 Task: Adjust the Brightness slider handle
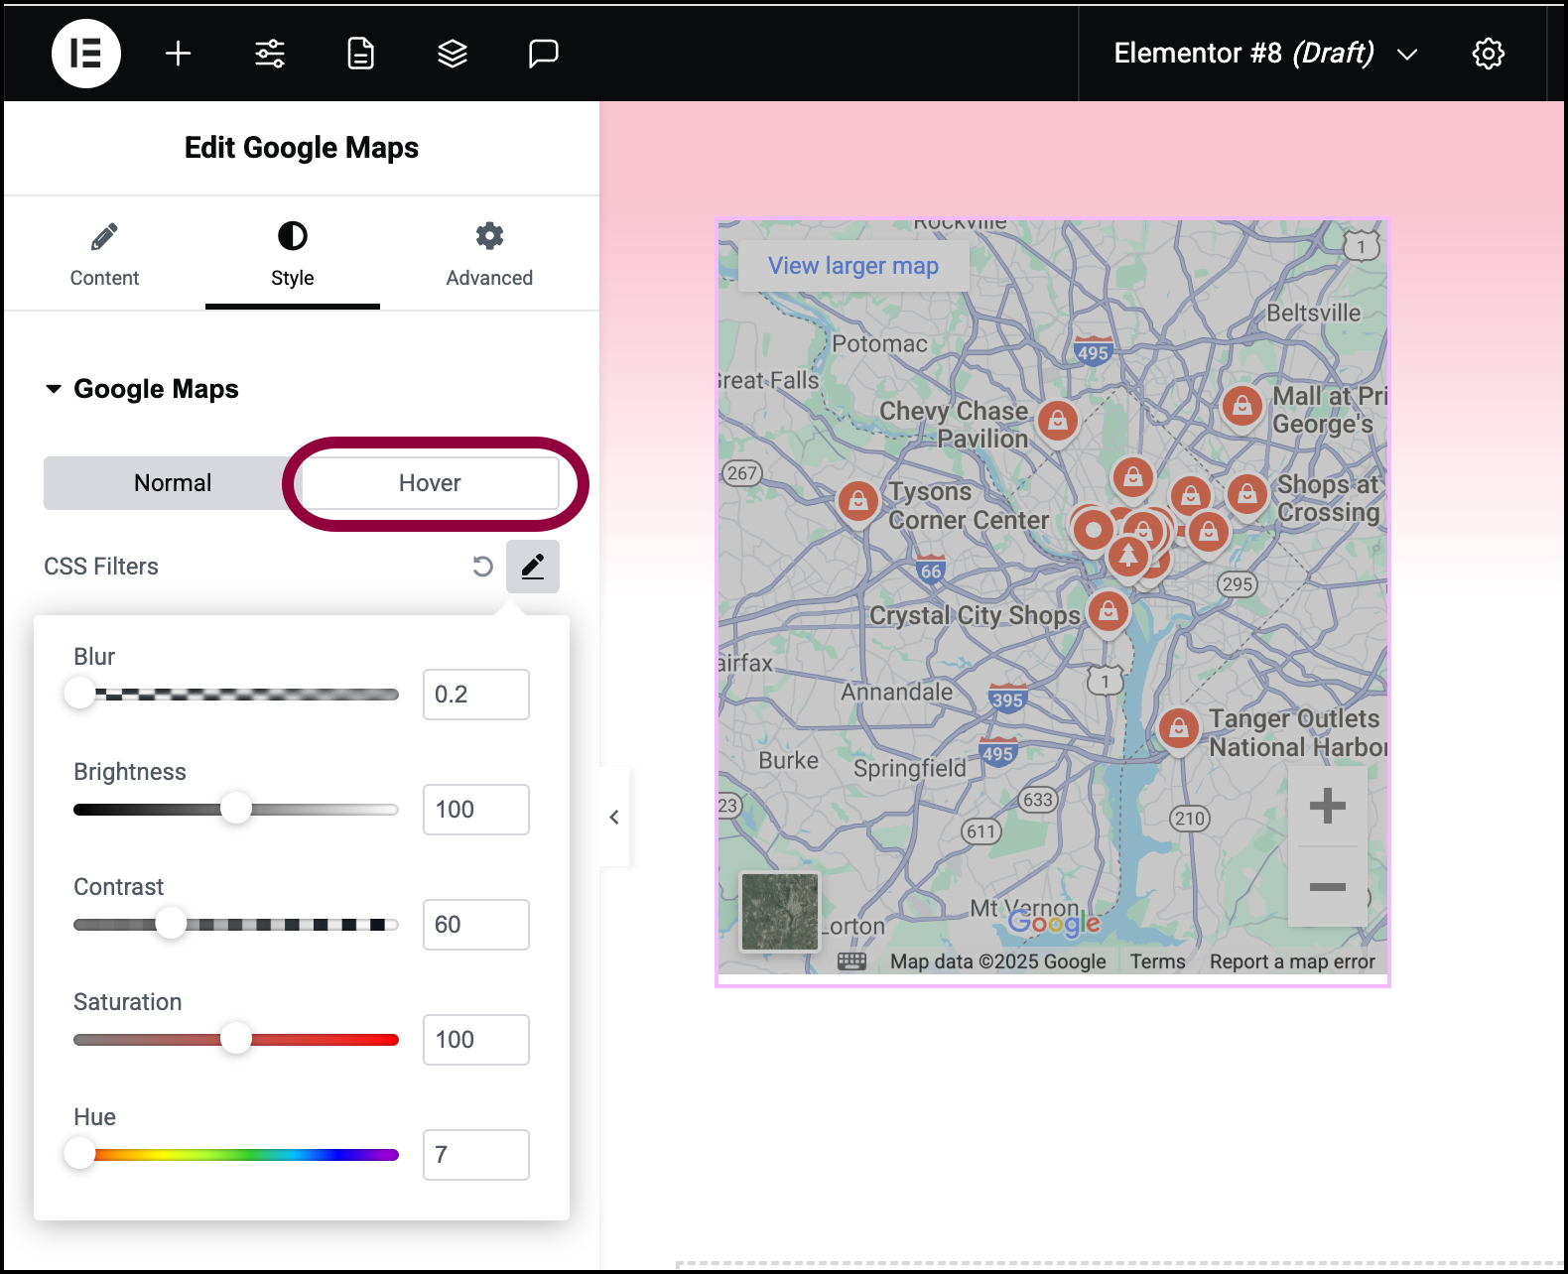click(x=236, y=809)
